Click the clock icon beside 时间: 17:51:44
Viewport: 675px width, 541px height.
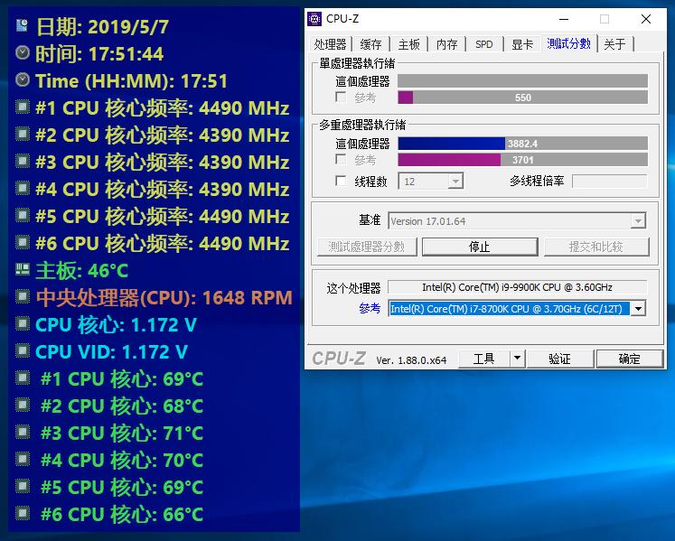pyautogui.click(x=23, y=53)
